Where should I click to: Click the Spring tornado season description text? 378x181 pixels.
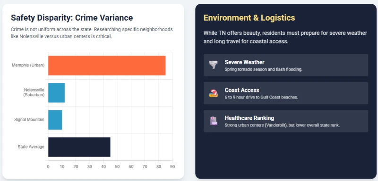[263, 69]
